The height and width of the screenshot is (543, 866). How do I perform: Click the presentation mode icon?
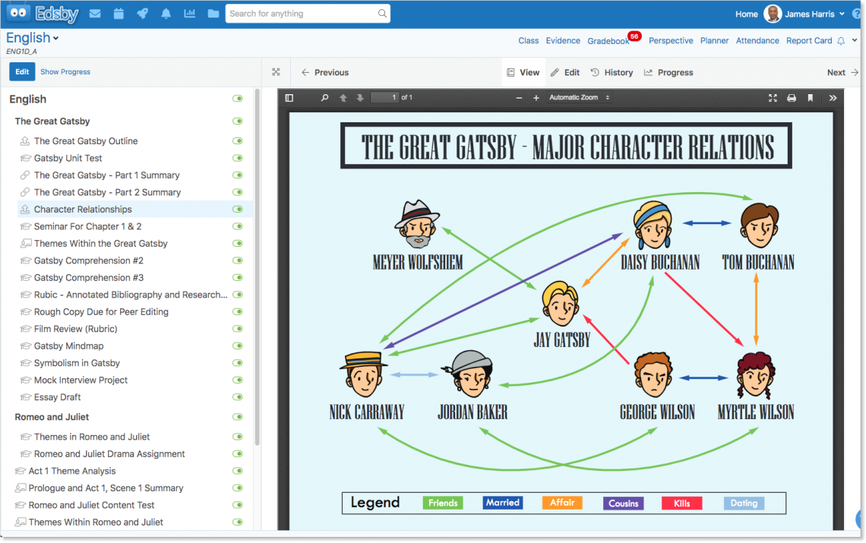(x=773, y=97)
